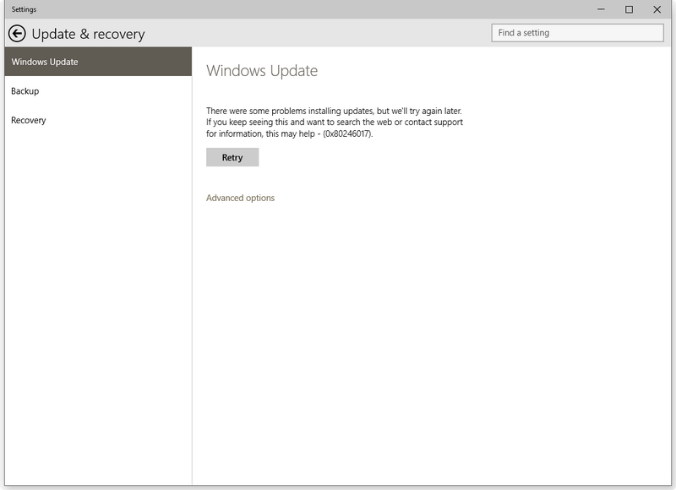This screenshot has height=490, width=676.
Task: Close the Settings window
Action: pyautogui.click(x=657, y=9)
